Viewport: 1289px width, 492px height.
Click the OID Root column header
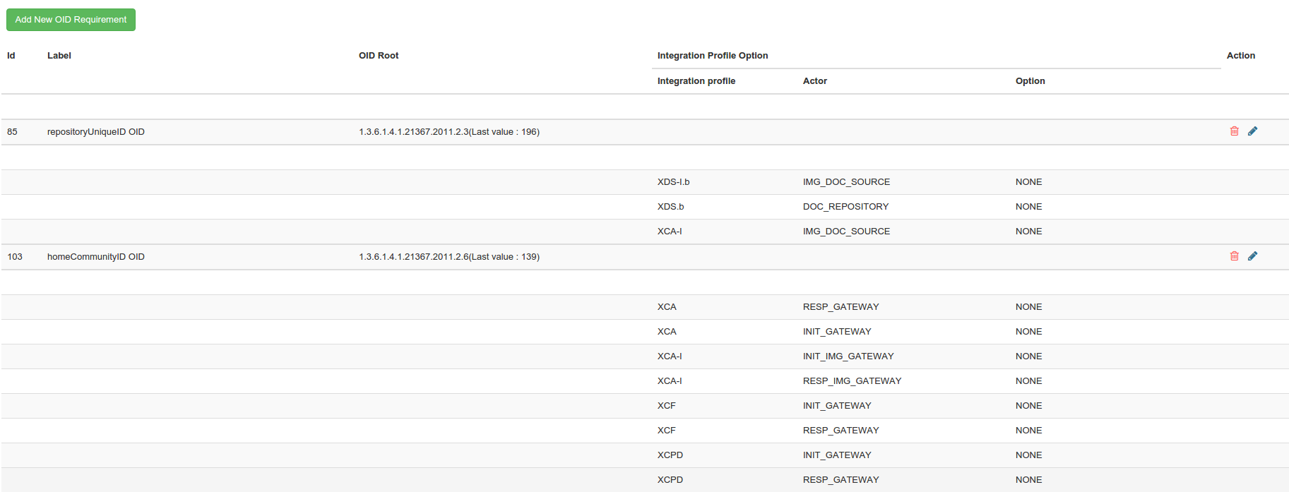point(379,56)
